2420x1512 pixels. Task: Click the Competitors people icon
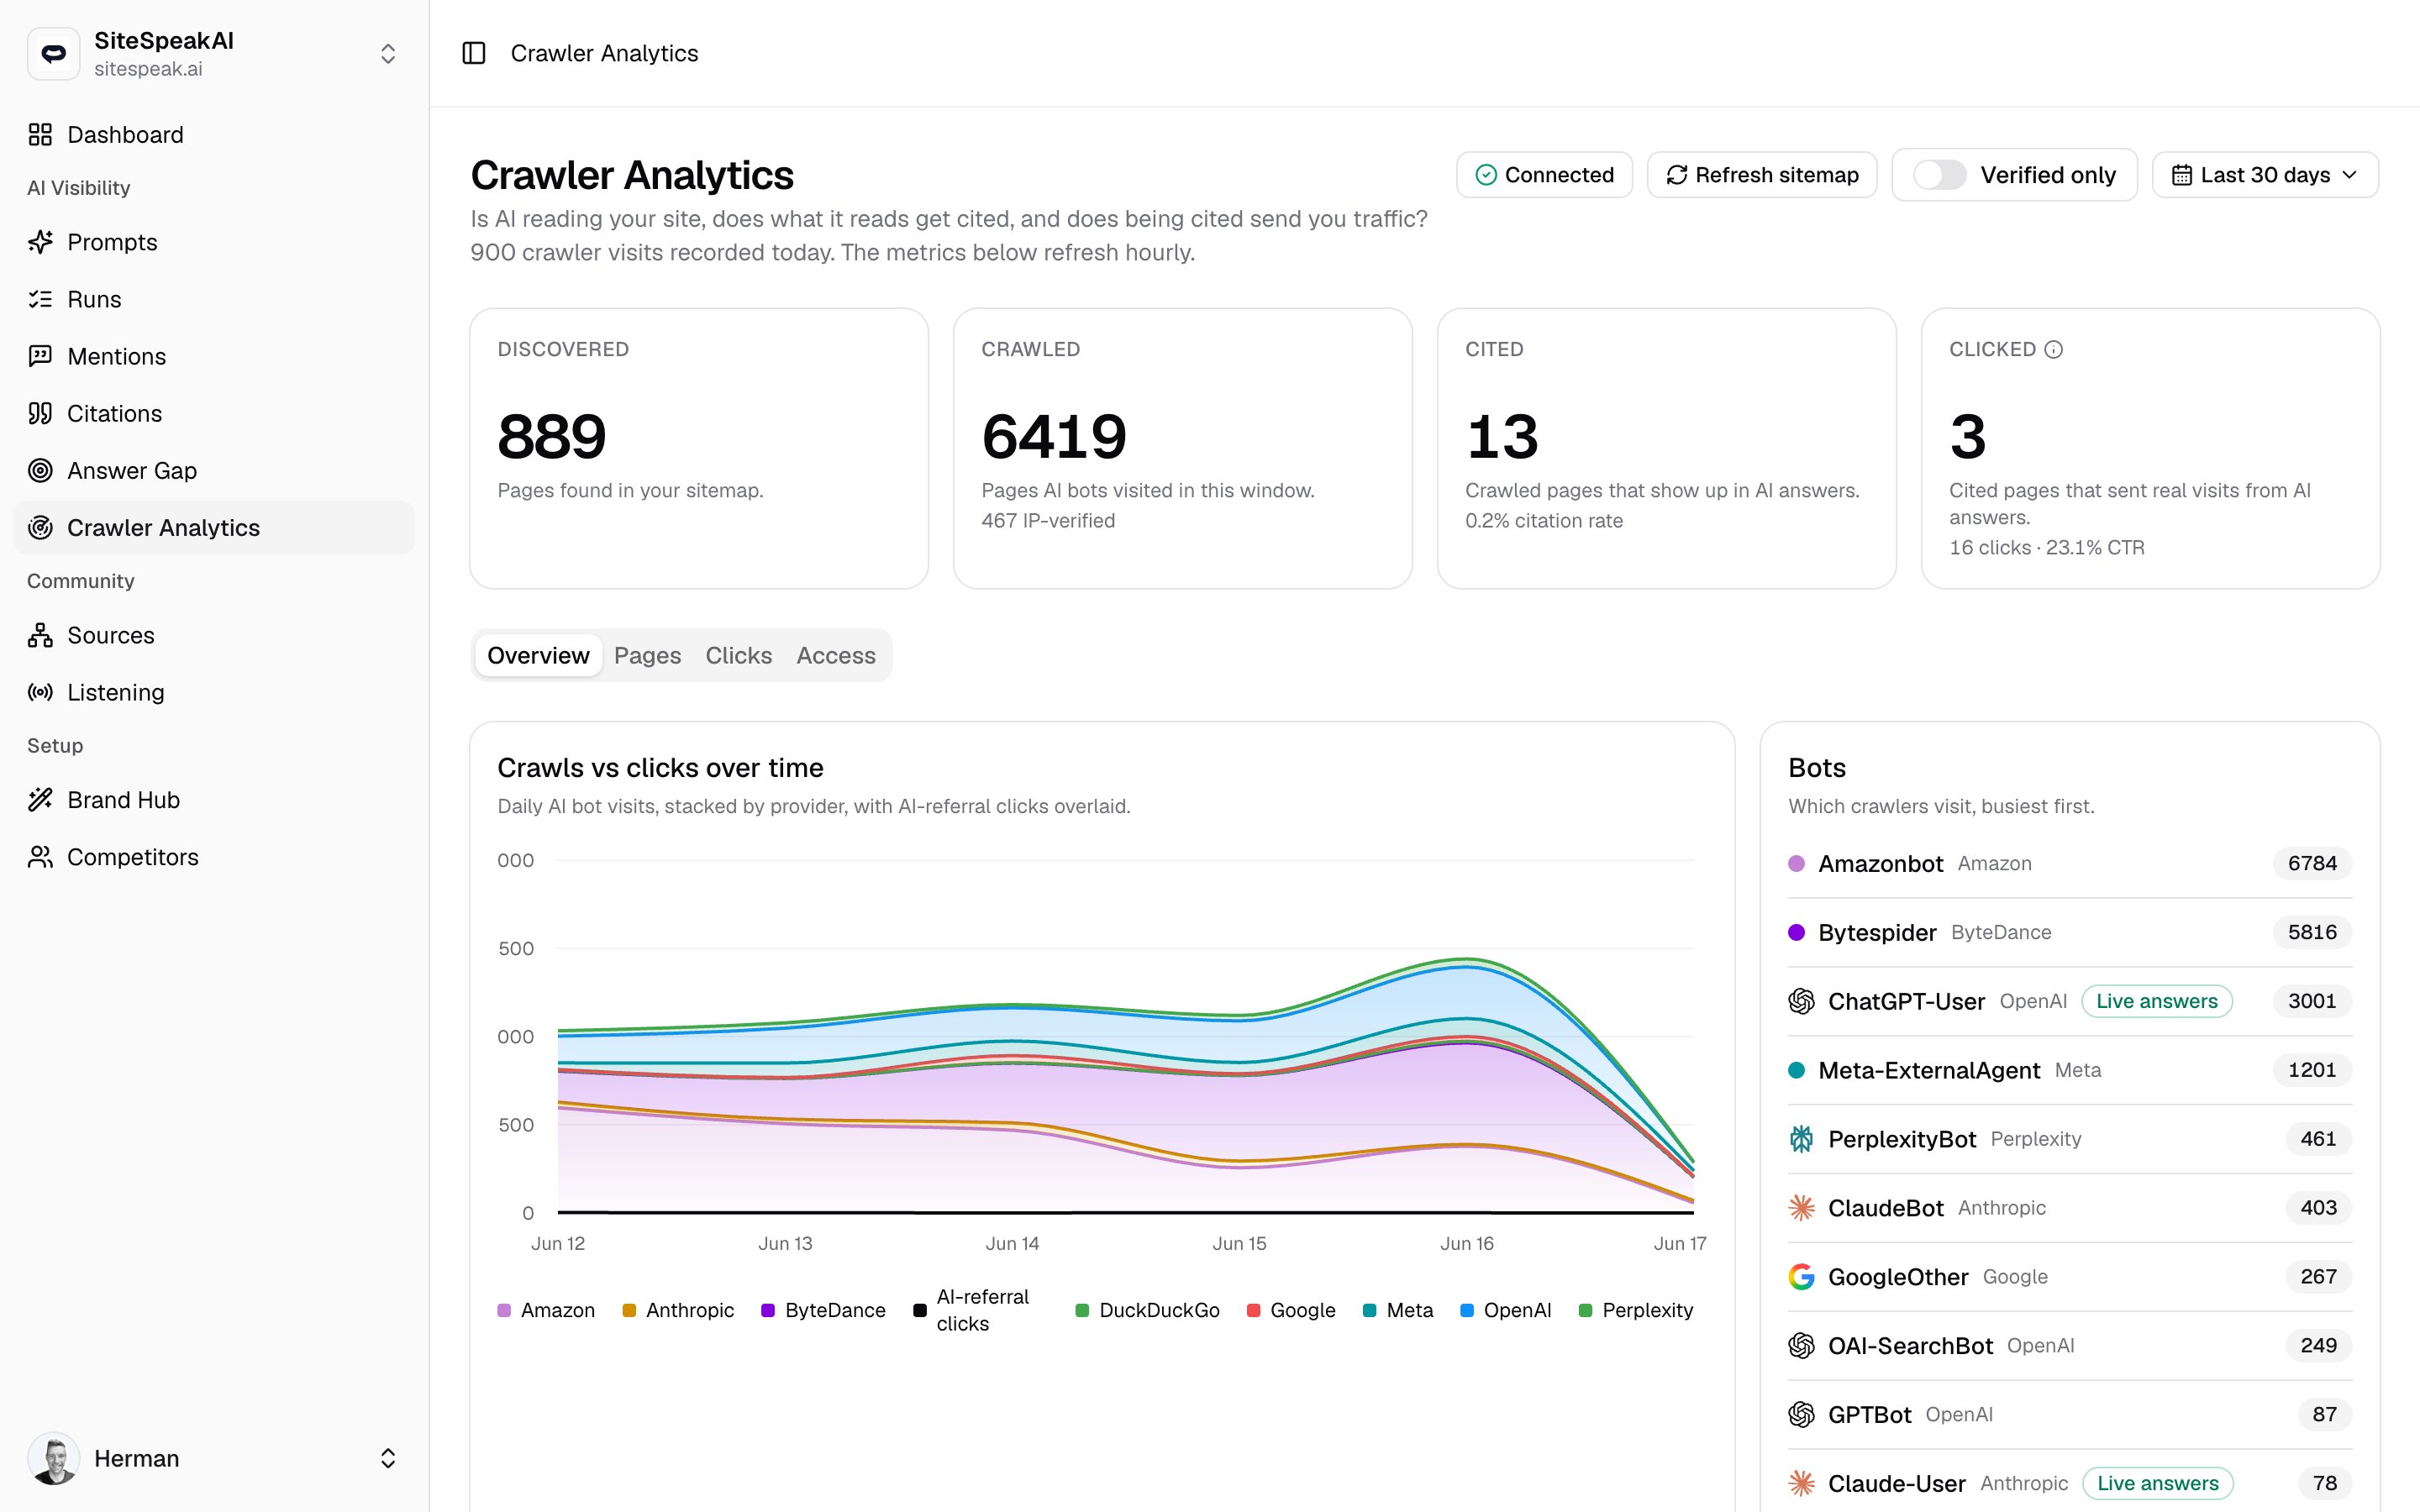coord(40,857)
